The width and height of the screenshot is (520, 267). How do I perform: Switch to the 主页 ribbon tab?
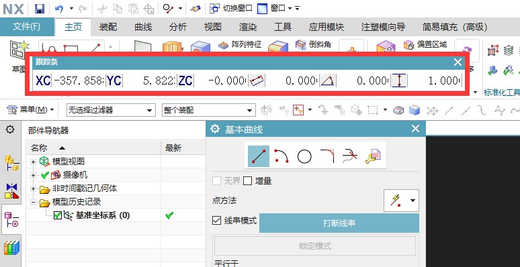[73, 27]
